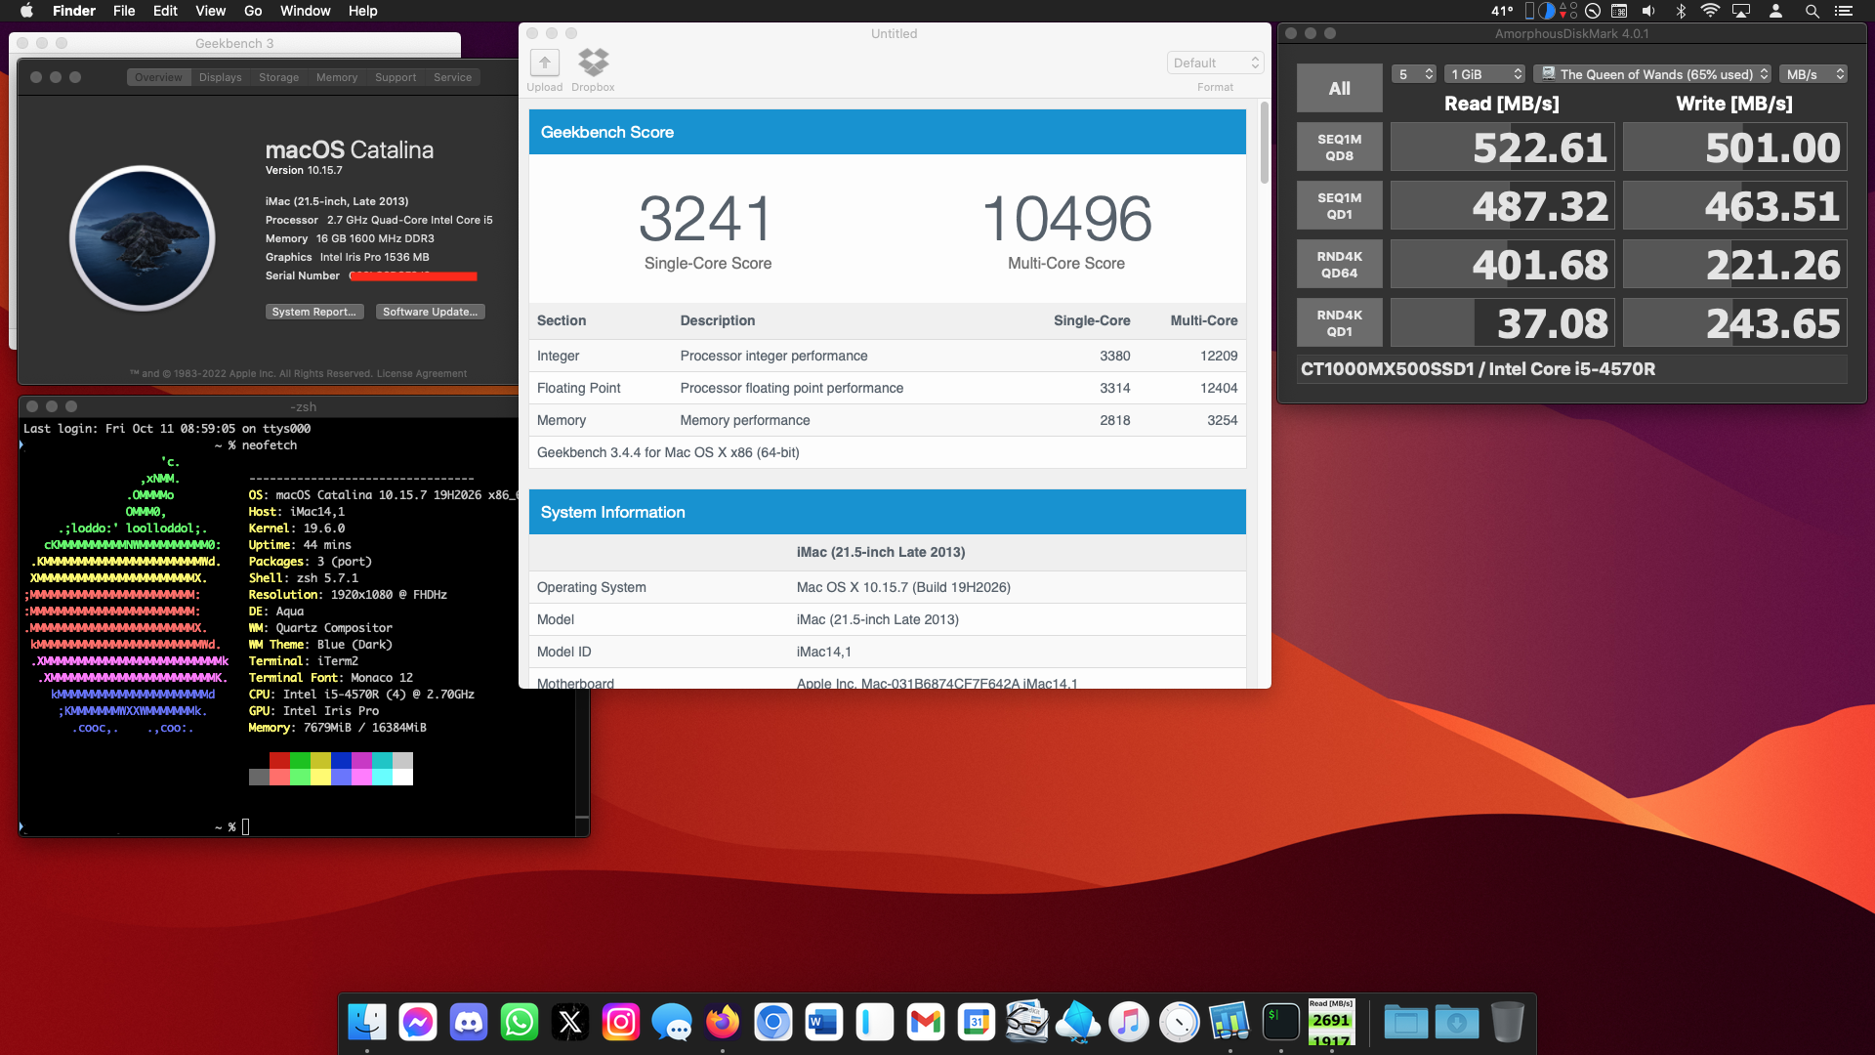1875x1055 pixels.
Task: Open Messages app in the dock
Action: click(672, 1023)
